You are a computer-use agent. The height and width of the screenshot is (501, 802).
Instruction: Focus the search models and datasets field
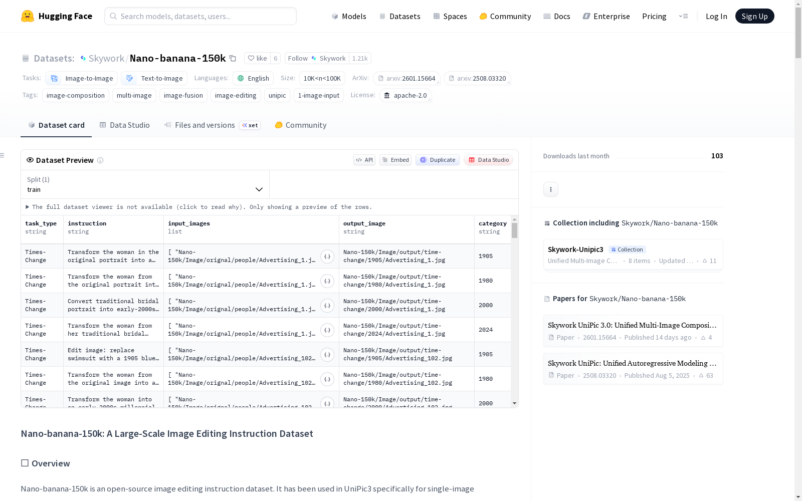click(x=200, y=16)
